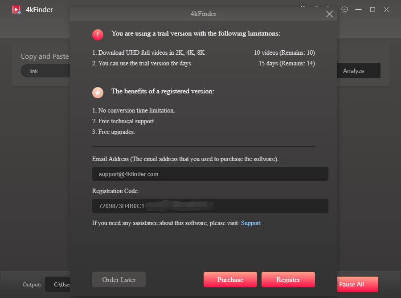Open the Support link
Image resolution: width=401 pixels, height=298 pixels.
point(251,223)
